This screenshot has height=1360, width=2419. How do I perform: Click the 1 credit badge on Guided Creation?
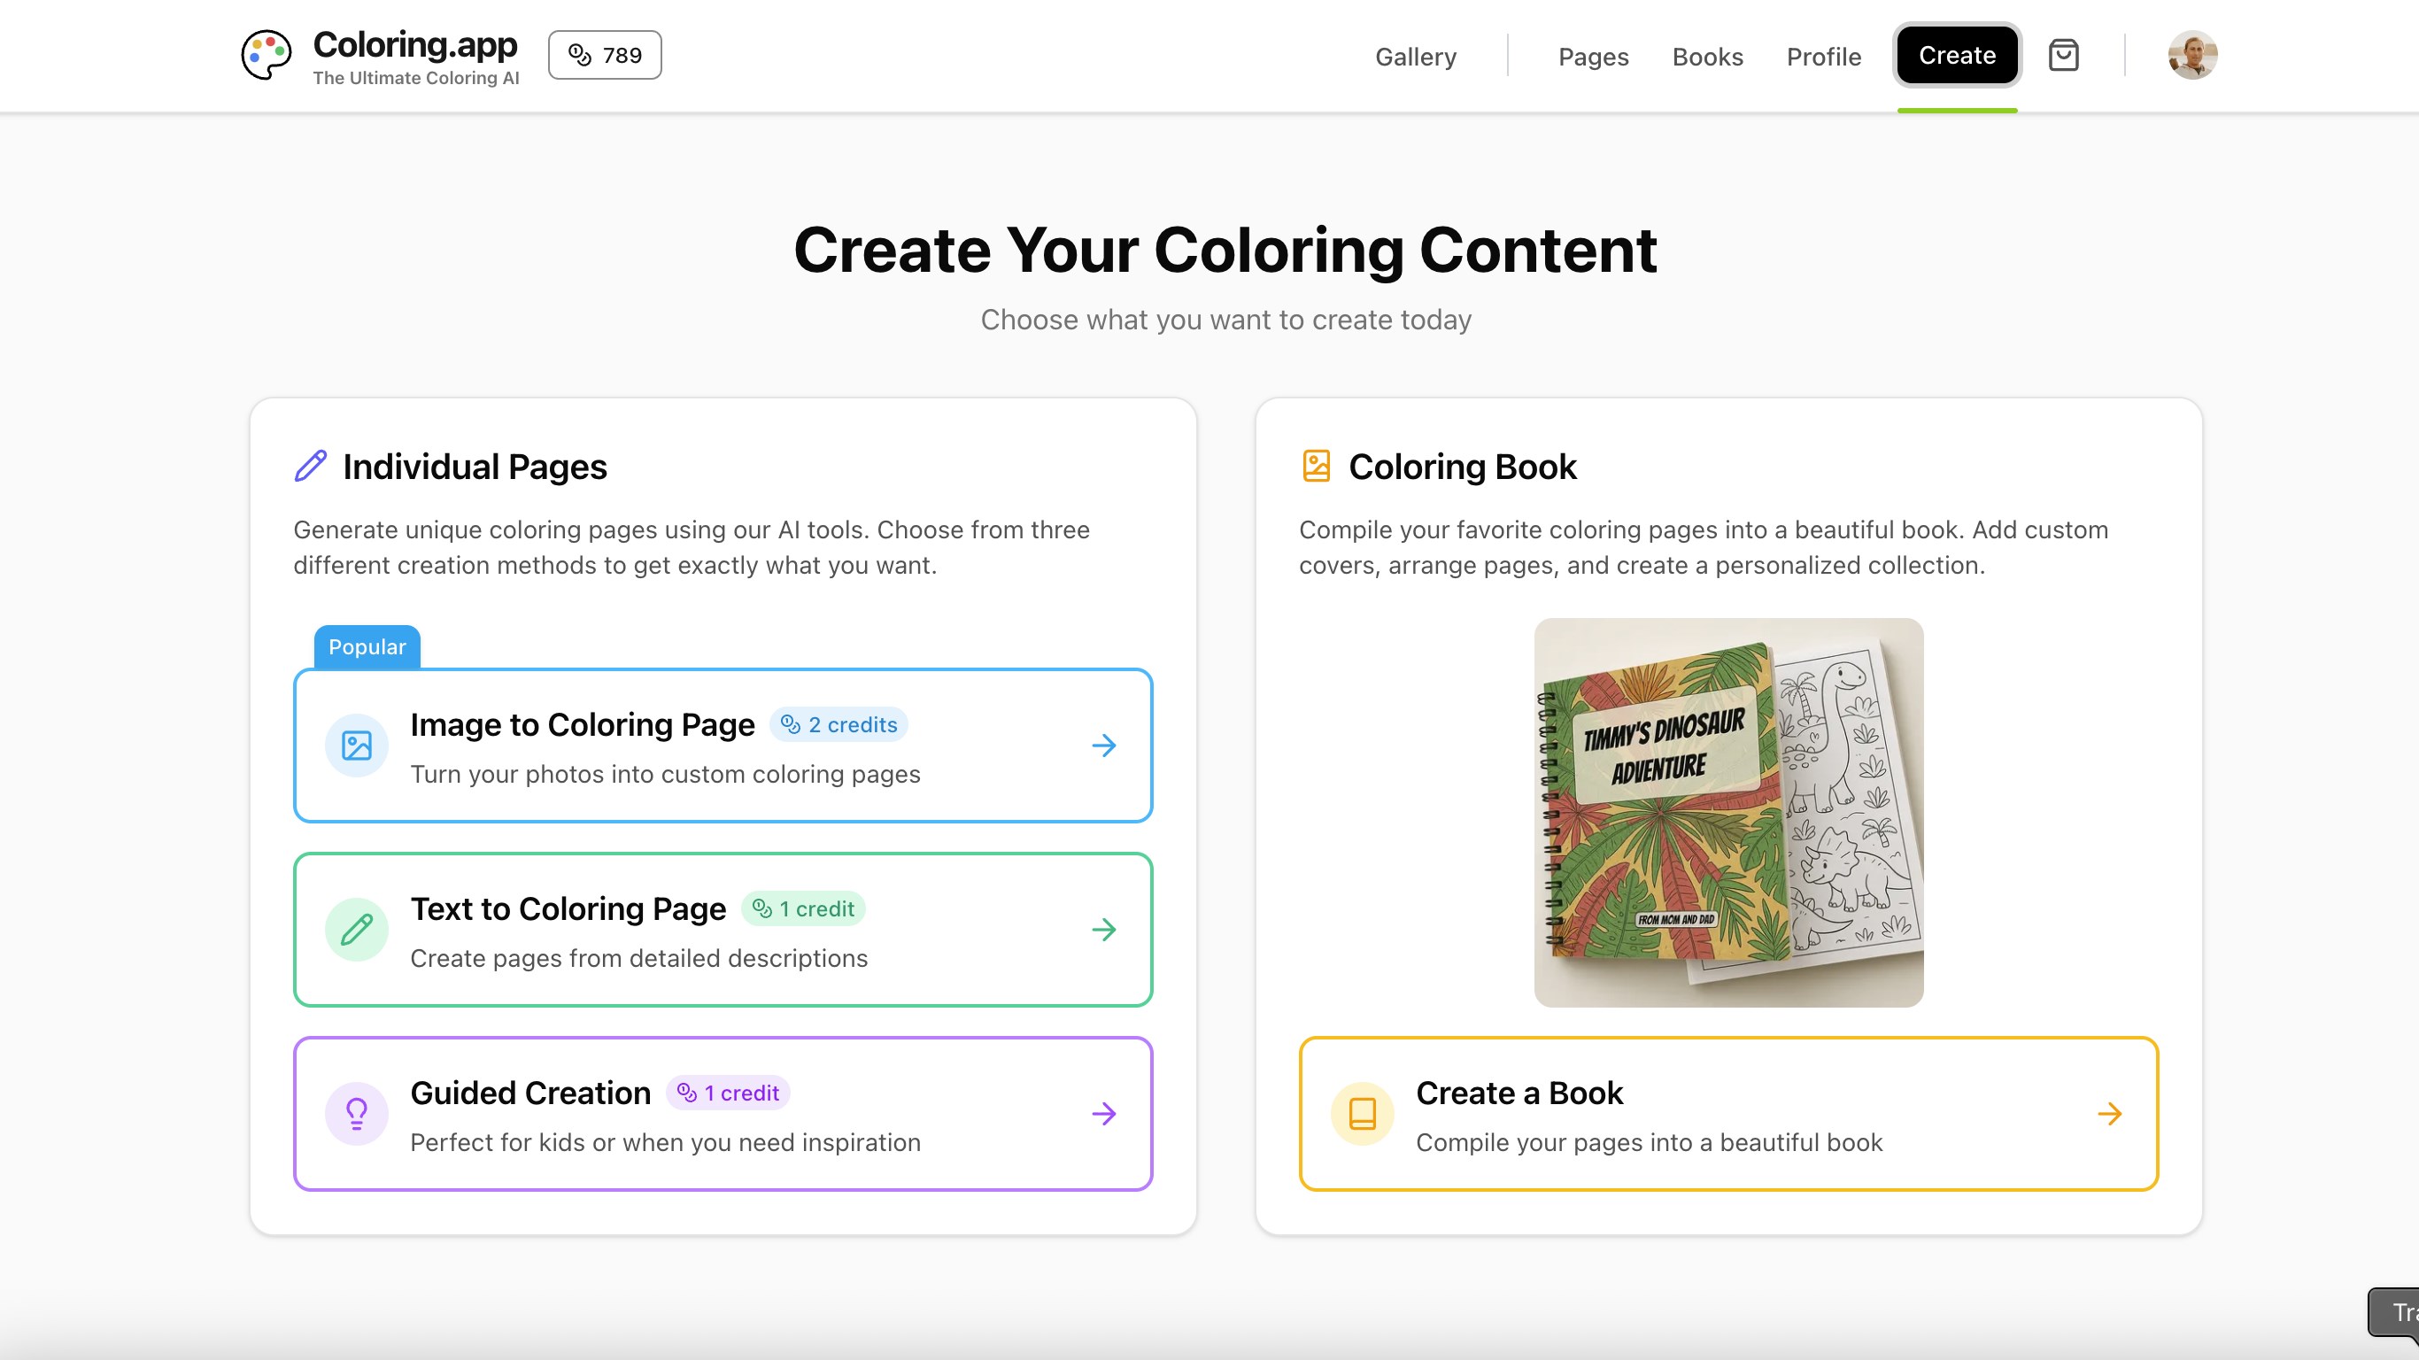[728, 1093]
